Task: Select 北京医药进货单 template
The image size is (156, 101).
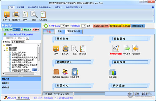Action: point(19,55)
